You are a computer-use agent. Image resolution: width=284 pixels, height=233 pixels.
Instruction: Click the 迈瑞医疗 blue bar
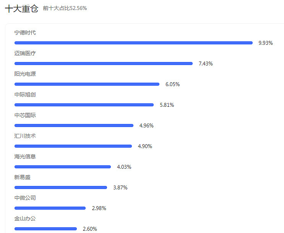tap(104, 64)
